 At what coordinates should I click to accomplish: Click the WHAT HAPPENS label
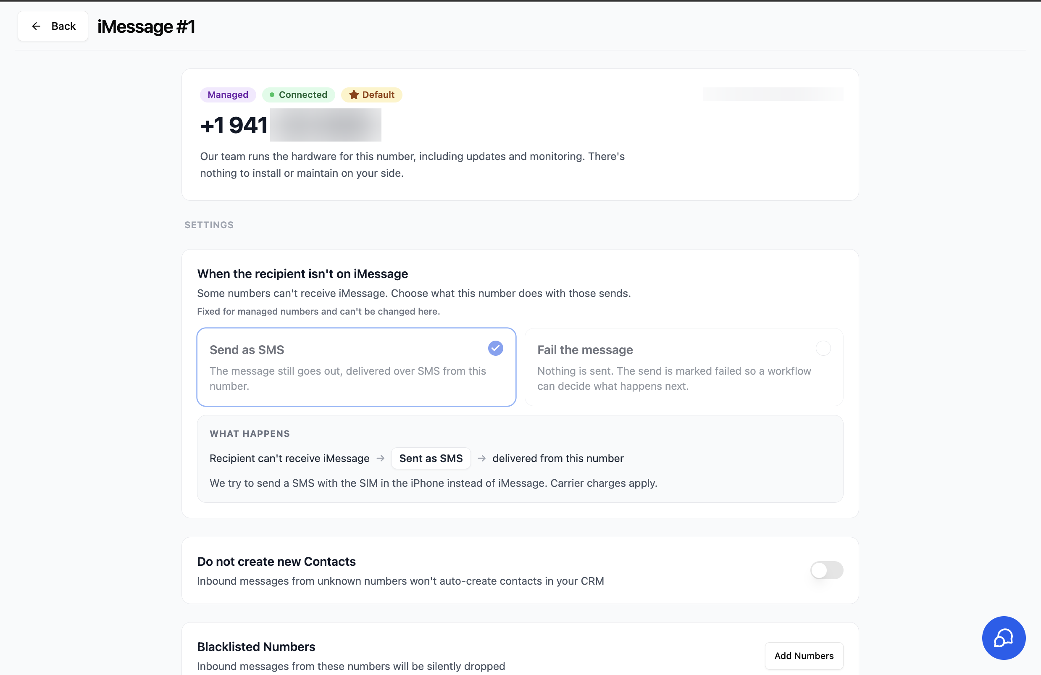click(x=250, y=433)
